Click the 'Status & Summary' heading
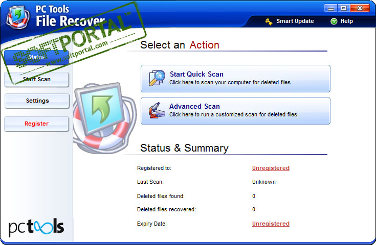Viewport: 376px width, 245px height. (x=184, y=148)
